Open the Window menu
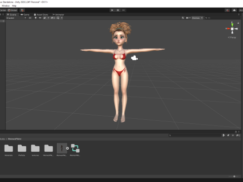Screen dimensions: 243x182 6,6
